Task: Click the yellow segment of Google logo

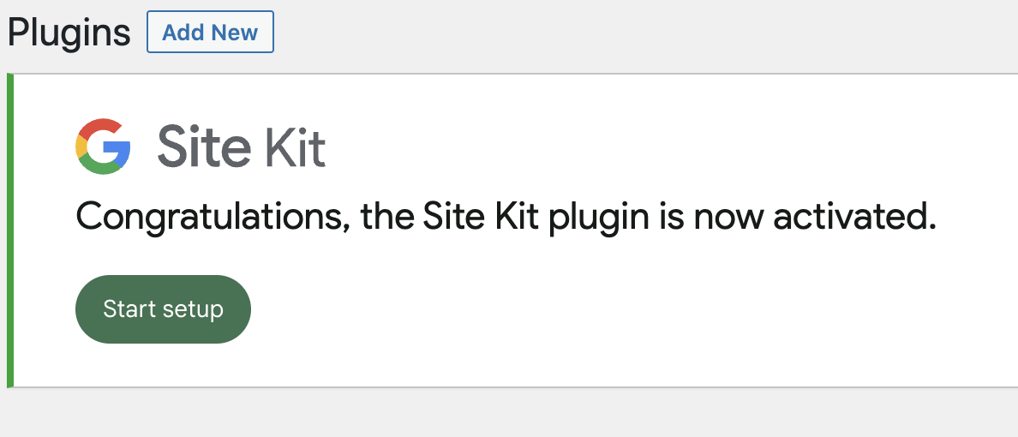Action: click(x=81, y=147)
